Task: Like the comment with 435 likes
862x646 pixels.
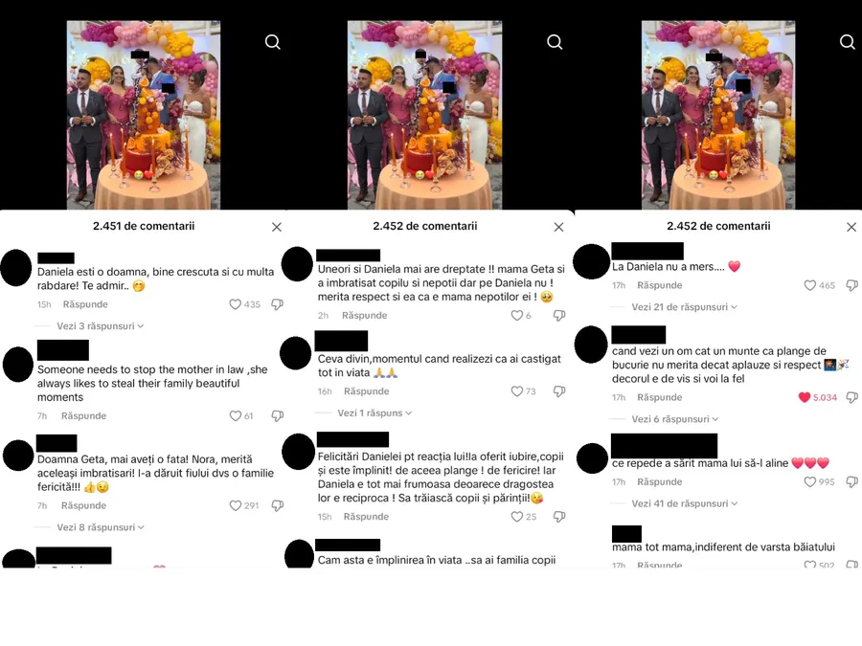Action: tap(235, 304)
